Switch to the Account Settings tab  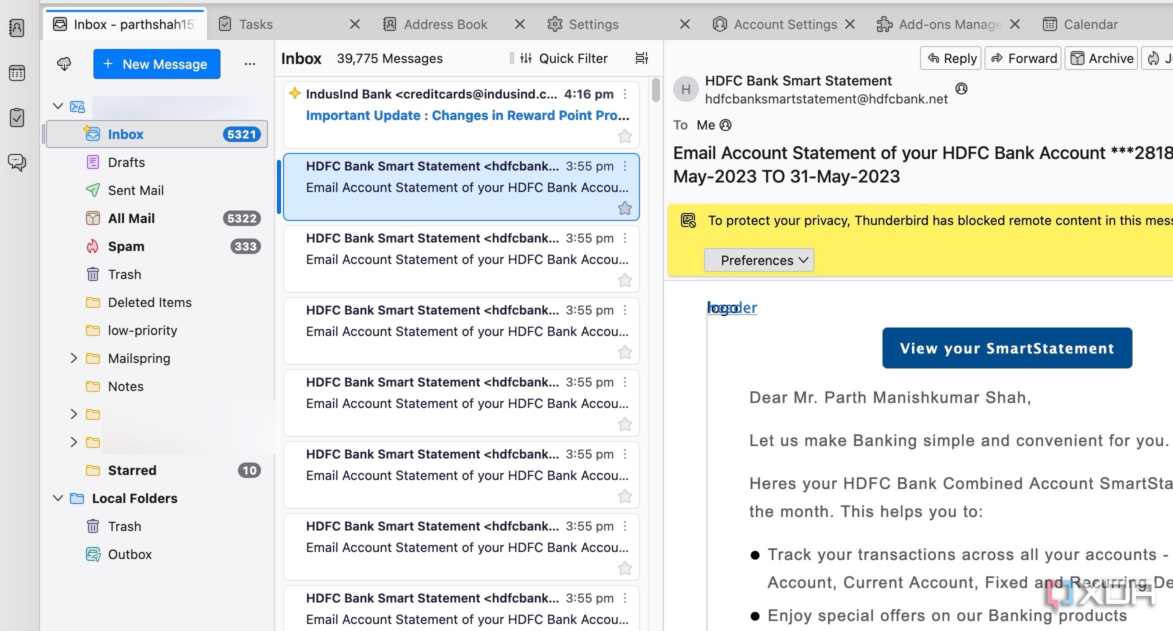pos(785,24)
